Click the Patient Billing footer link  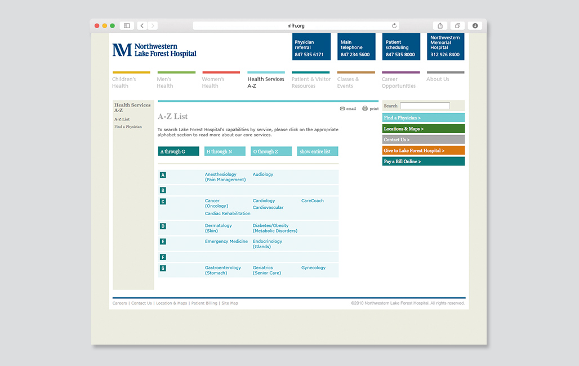click(204, 303)
